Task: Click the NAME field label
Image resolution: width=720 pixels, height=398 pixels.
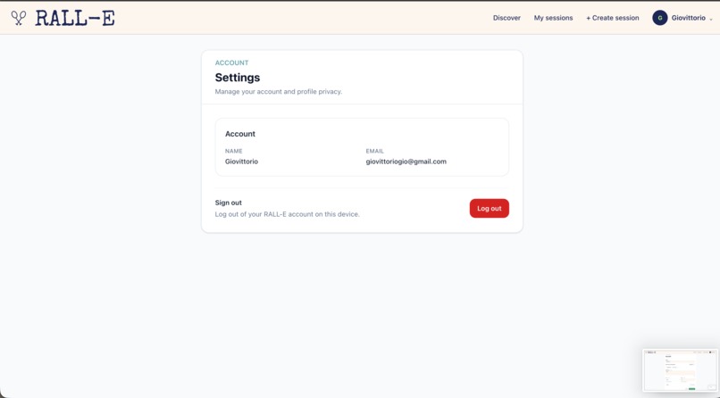Action: pyautogui.click(x=233, y=151)
